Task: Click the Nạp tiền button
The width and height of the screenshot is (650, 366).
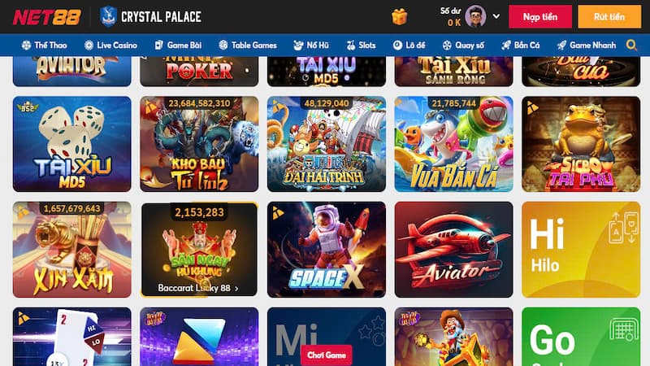Action: [x=540, y=16]
